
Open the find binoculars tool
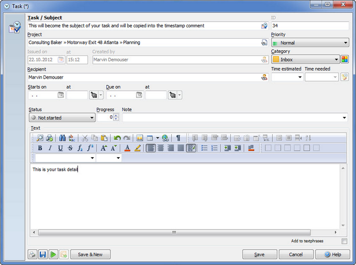click(62, 138)
